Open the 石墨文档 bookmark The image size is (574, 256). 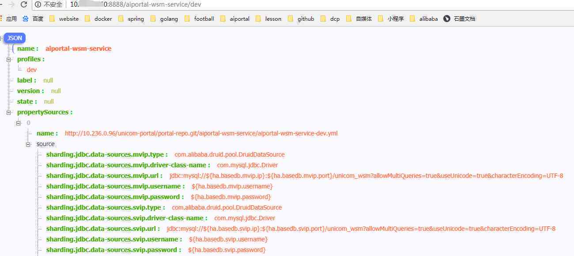point(460,19)
